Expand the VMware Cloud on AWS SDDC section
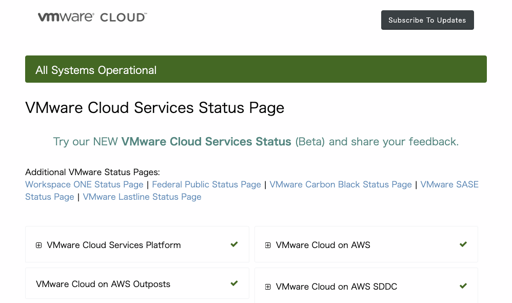 (267, 287)
